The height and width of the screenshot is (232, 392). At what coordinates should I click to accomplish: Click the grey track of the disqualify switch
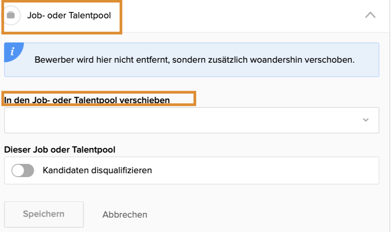[30, 170]
